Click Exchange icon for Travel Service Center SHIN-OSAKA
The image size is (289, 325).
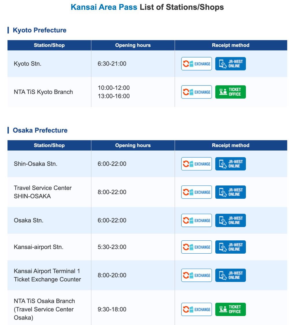(197, 192)
